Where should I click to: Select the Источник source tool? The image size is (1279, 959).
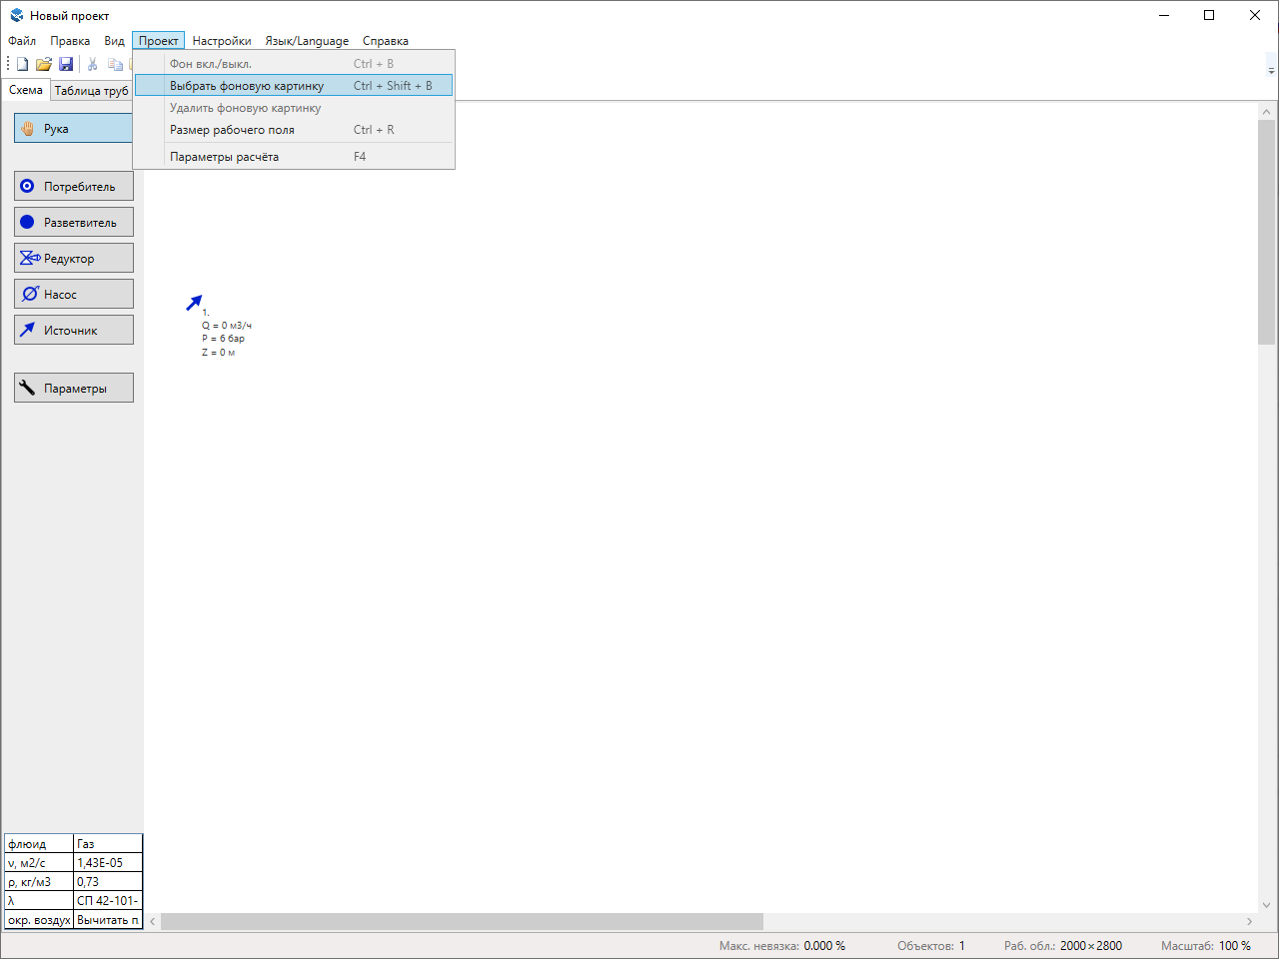74,331
